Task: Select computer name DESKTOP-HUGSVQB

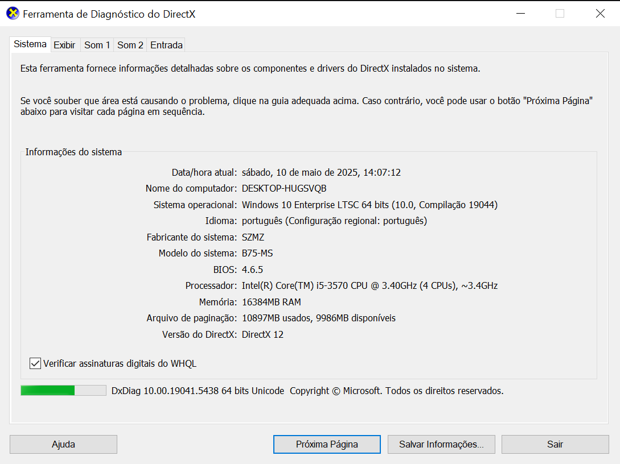Action: pyautogui.click(x=284, y=188)
